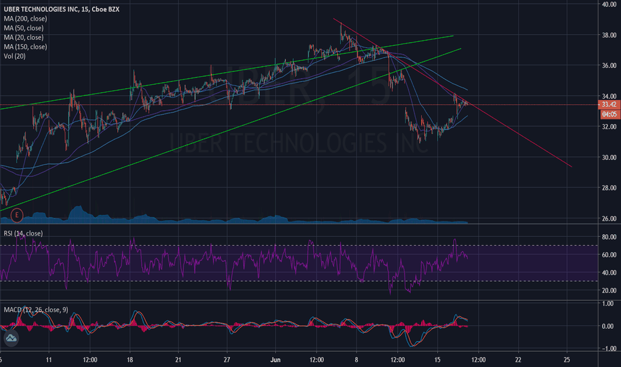Click the '11' date on time axis
This screenshot has width=621, height=367.
coord(49,360)
